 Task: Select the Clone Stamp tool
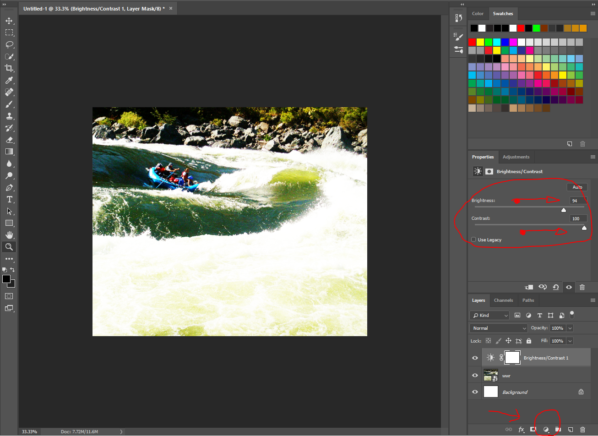point(9,116)
